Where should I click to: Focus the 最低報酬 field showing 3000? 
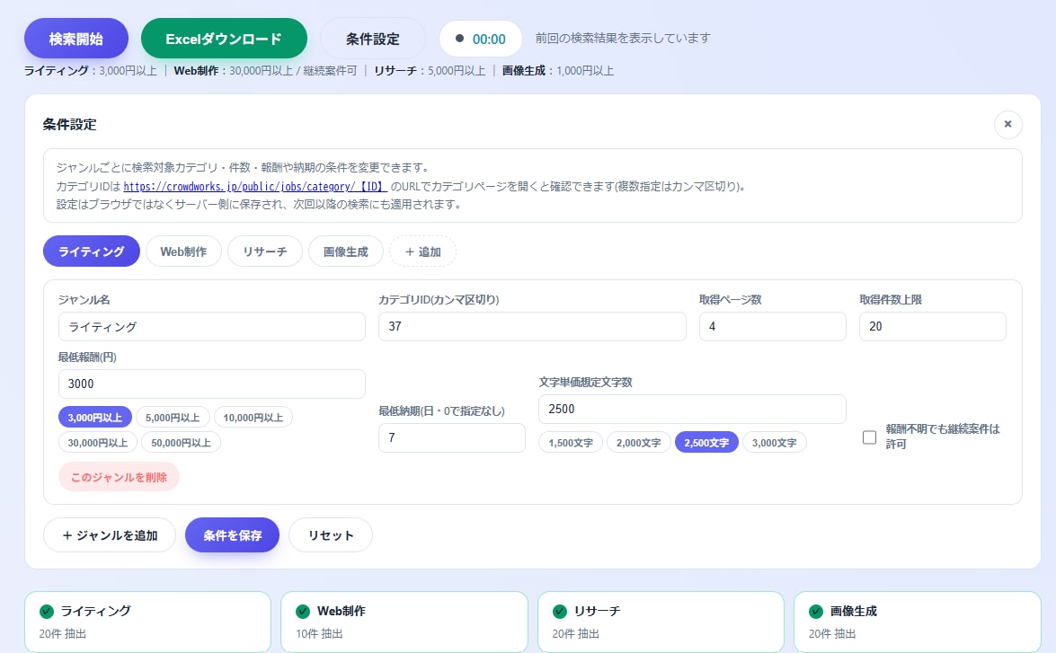click(211, 384)
